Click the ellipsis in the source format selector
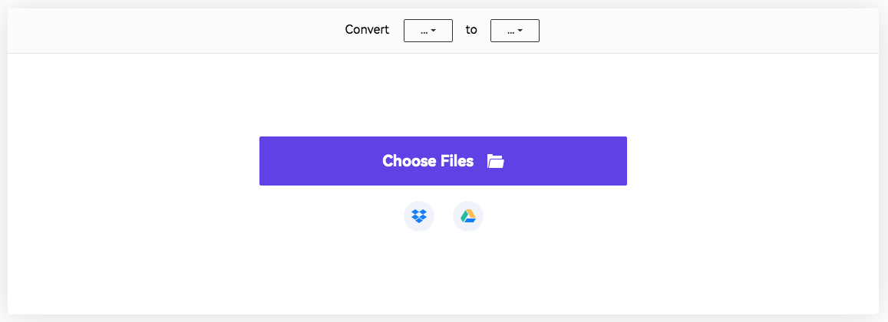Screen dimensions: 888x322 (x=424, y=31)
